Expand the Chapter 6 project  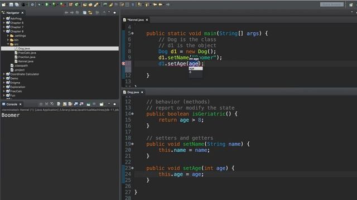4,23
